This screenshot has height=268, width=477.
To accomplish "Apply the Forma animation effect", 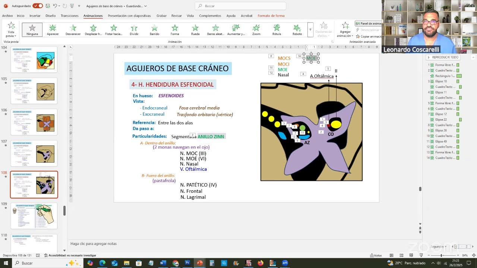I will (x=175, y=30).
